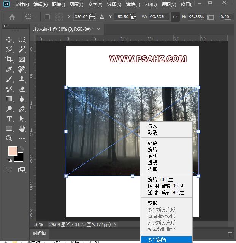Toggle the maintain aspect ratio link
Viewport: 236px width, 243px height.
click(175, 17)
